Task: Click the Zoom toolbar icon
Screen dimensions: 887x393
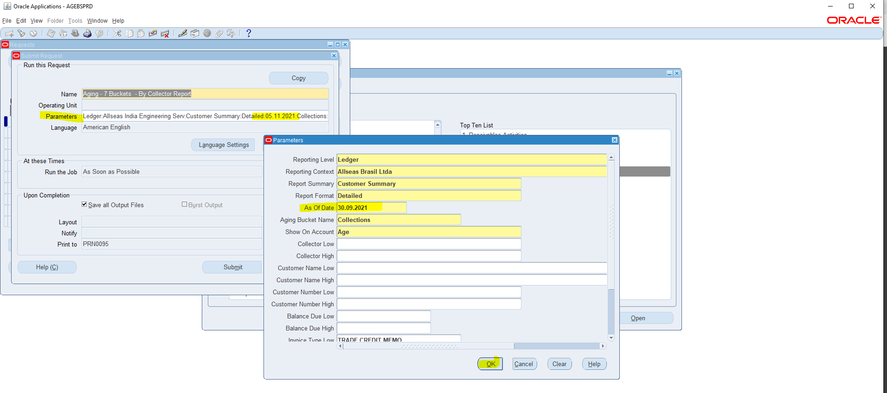Action: click(x=195, y=33)
